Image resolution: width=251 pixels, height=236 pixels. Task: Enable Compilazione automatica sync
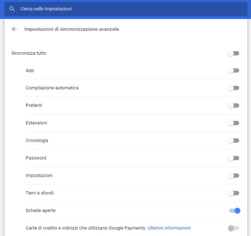(x=233, y=88)
